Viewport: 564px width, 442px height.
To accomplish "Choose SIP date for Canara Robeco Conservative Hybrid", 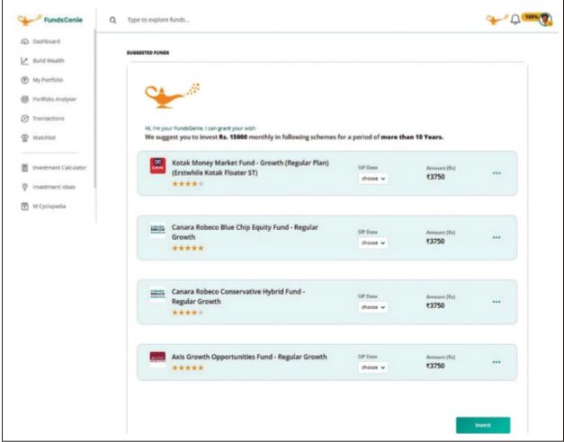I will point(373,307).
